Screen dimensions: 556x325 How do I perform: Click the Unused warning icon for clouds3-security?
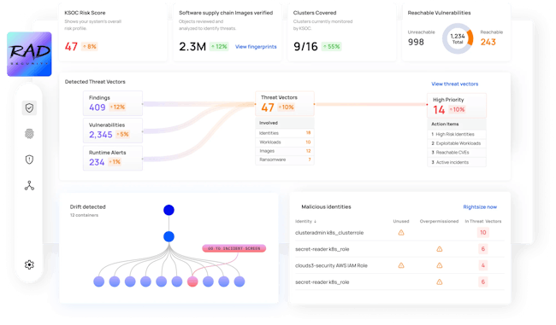(401, 265)
